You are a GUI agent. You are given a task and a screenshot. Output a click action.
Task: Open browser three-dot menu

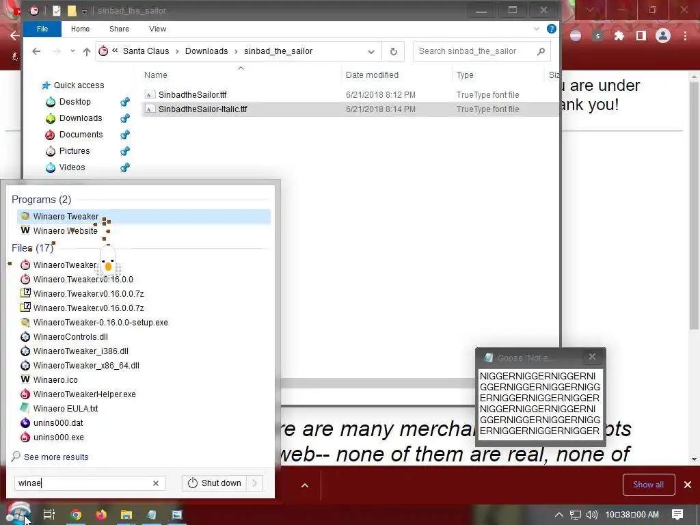pos(685,36)
